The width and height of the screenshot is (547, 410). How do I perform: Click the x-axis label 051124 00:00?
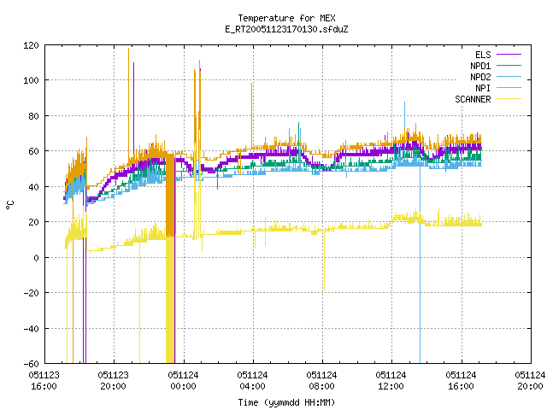coord(183,381)
